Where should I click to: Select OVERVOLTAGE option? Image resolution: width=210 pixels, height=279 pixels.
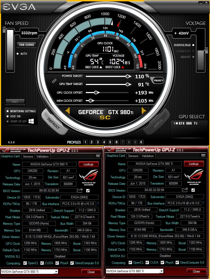(x=193, y=45)
